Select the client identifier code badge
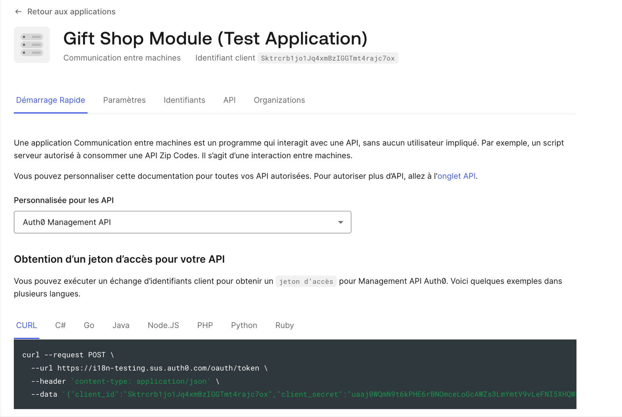622x417 pixels. point(328,58)
